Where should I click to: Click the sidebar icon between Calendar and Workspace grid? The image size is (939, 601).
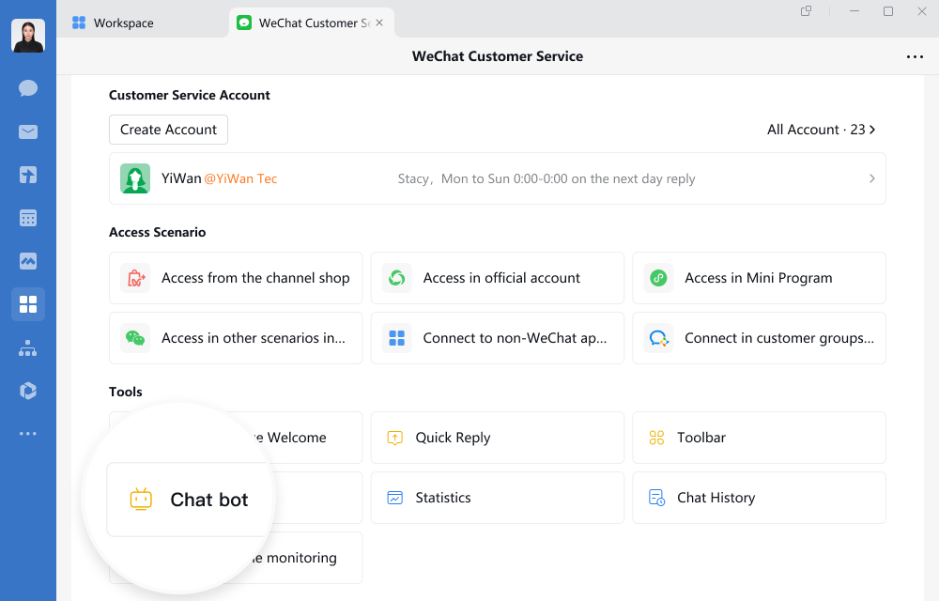coord(28,261)
